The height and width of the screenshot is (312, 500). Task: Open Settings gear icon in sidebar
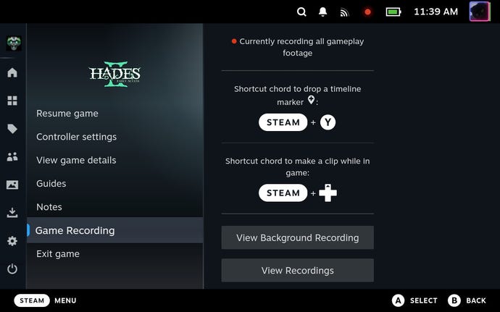pyautogui.click(x=12, y=240)
